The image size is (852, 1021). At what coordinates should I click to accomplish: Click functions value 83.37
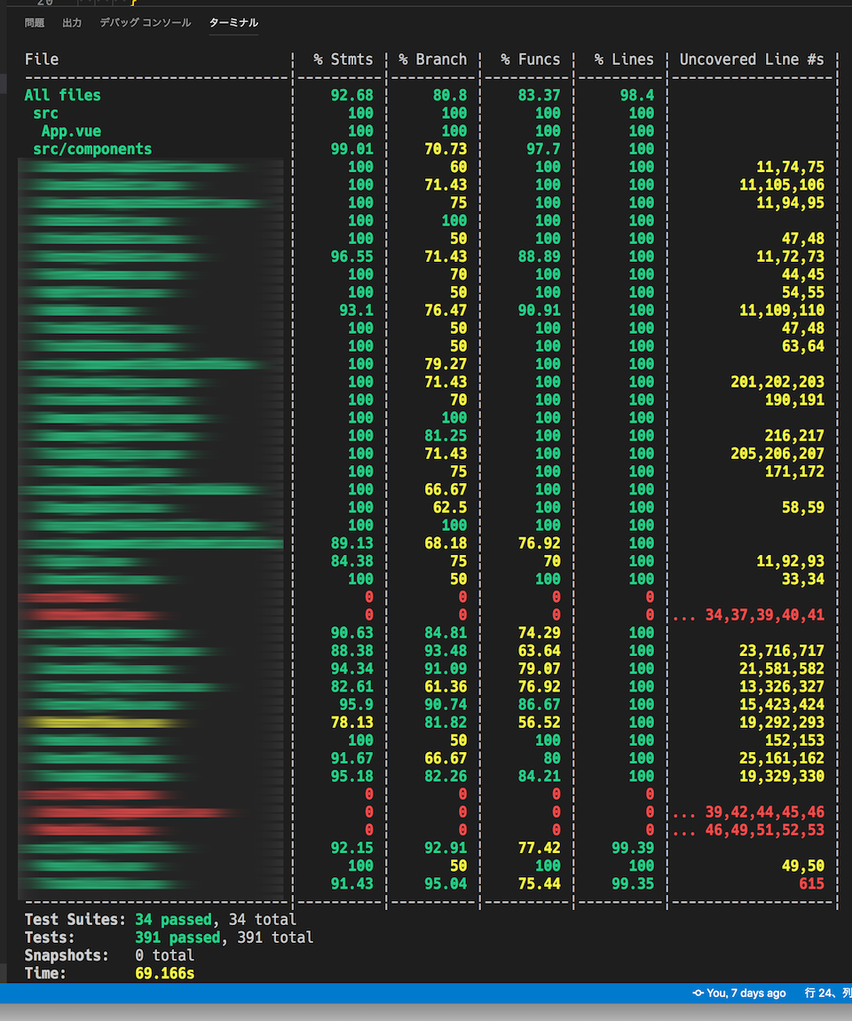point(539,95)
